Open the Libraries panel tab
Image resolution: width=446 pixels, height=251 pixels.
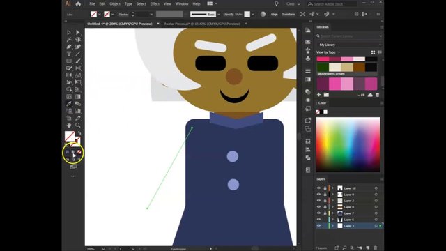[323, 27]
